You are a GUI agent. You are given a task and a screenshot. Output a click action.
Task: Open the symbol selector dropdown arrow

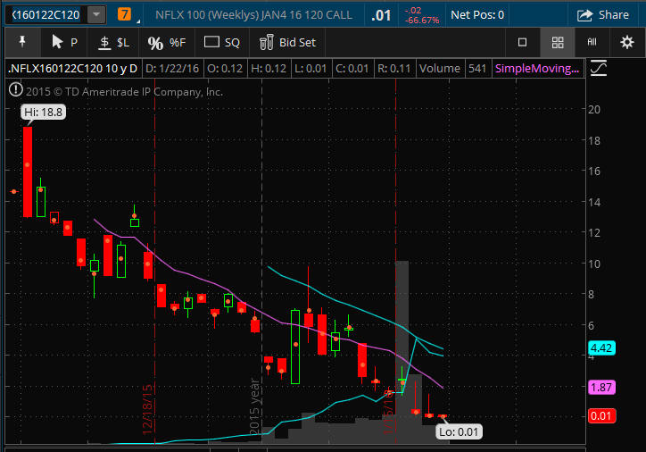pos(96,14)
